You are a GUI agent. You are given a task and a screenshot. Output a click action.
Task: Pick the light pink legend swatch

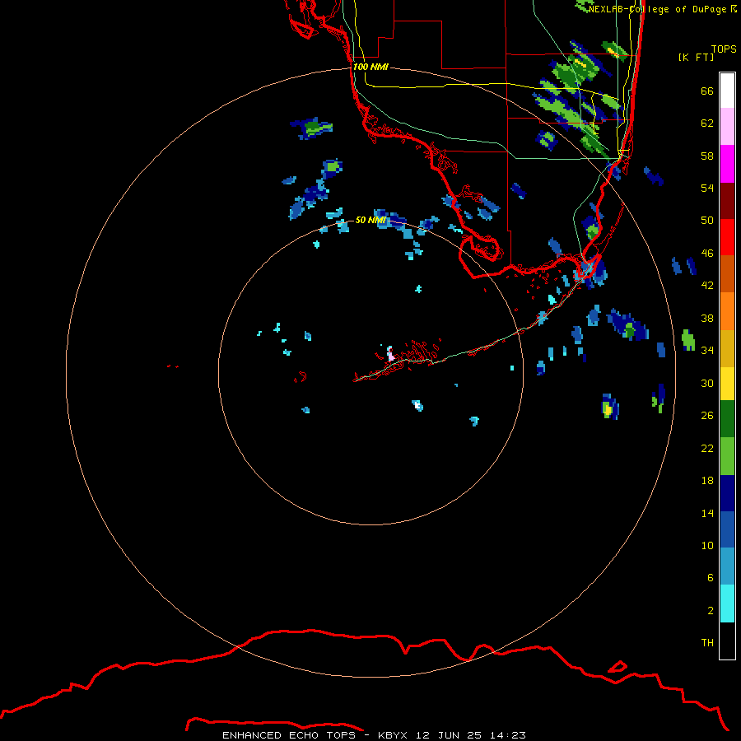(727, 127)
